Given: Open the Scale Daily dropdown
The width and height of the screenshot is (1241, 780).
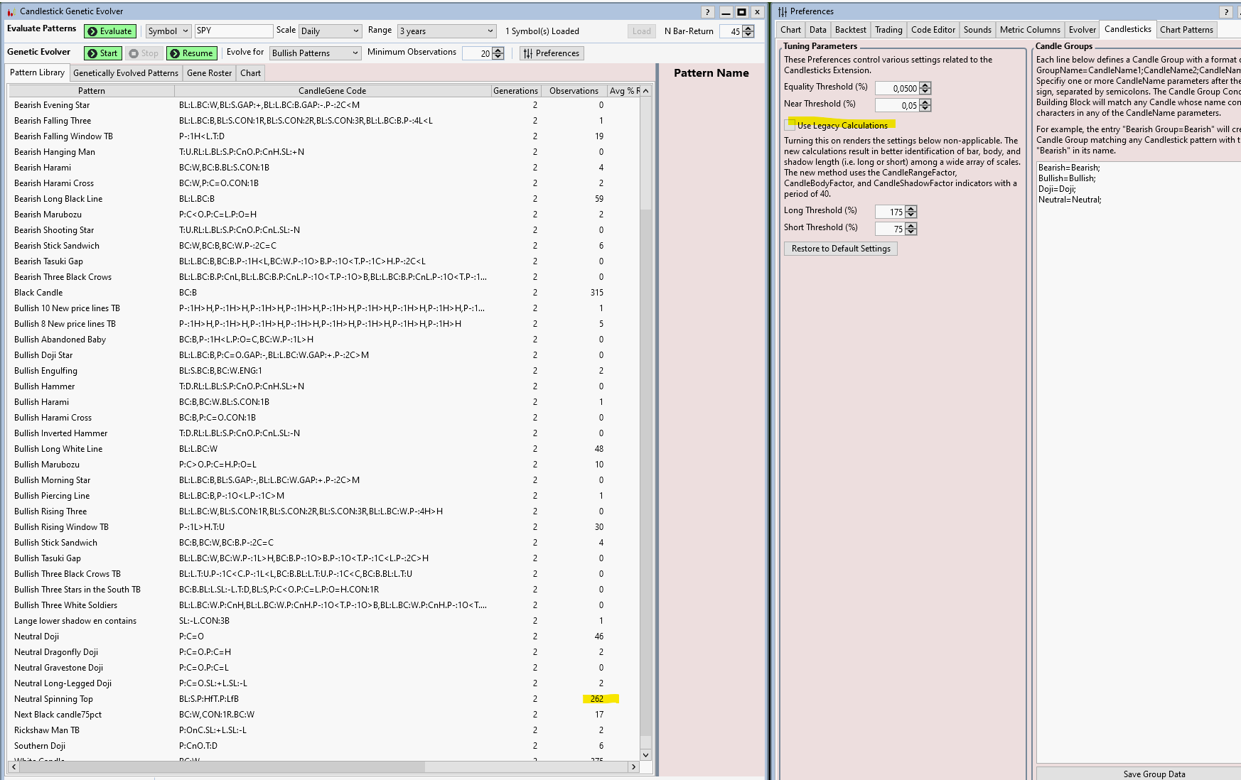Looking at the screenshot, I should (x=330, y=31).
